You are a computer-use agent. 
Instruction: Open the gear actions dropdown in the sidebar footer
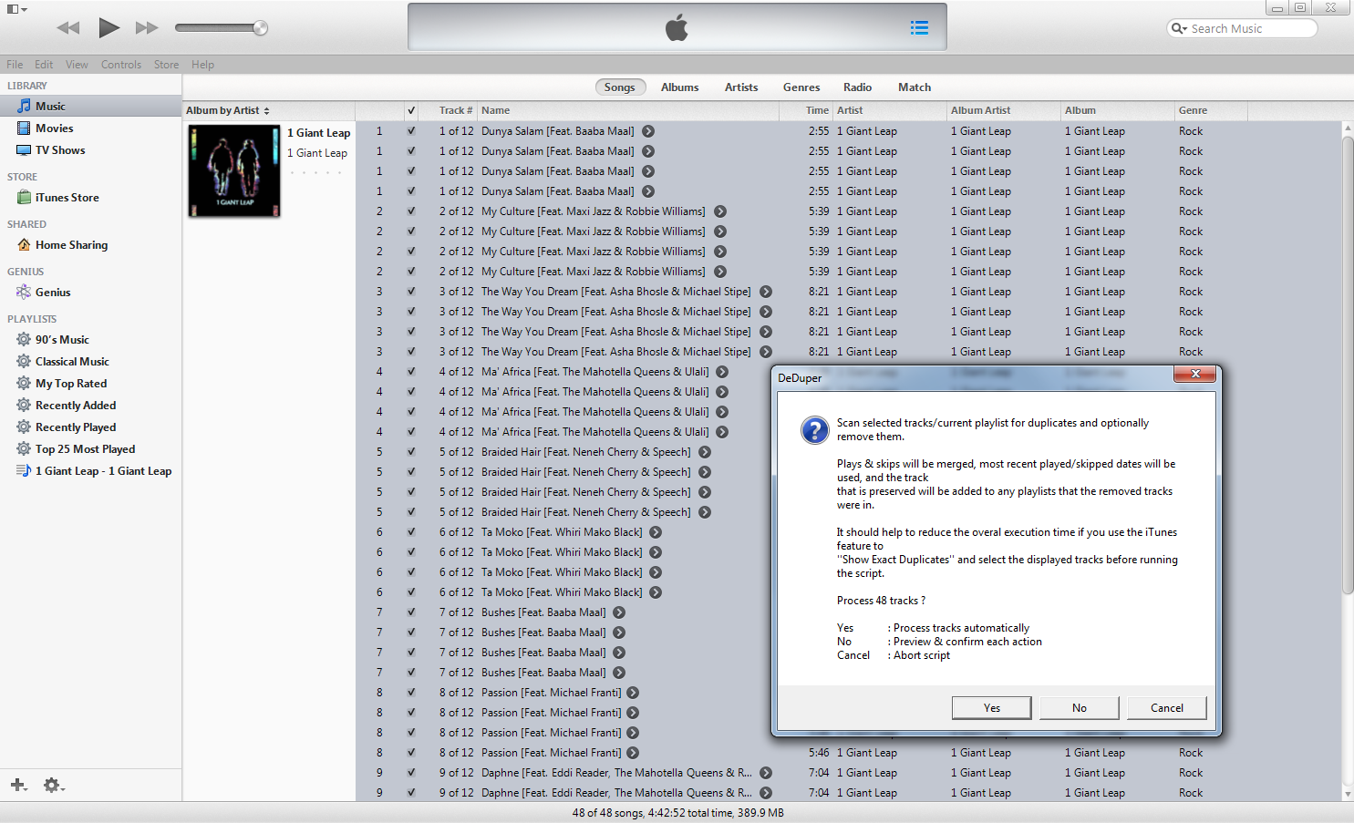pyautogui.click(x=54, y=785)
